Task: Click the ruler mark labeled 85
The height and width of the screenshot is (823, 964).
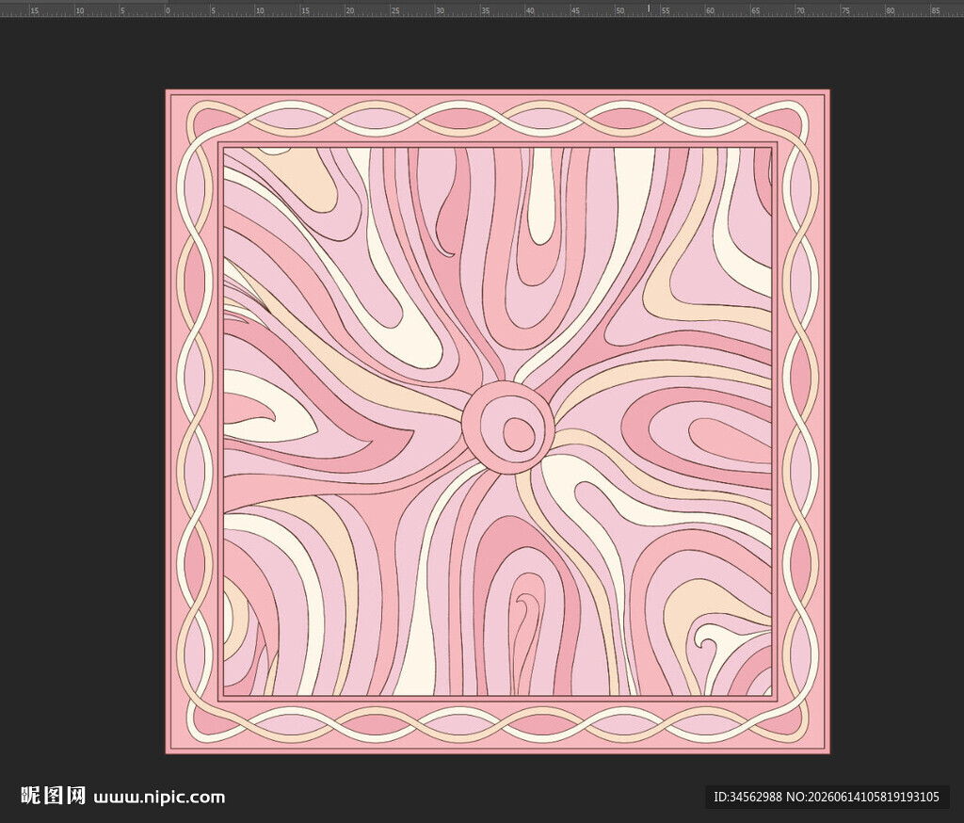Action: (x=937, y=10)
